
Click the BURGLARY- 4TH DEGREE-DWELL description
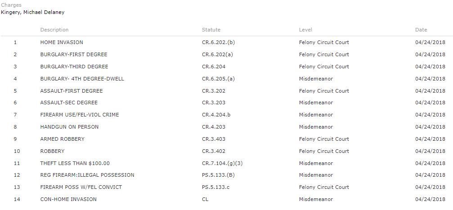[x=82, y=79]
